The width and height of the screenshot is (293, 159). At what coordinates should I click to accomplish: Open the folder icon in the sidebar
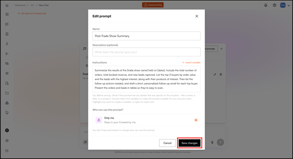tap(7, 93)
